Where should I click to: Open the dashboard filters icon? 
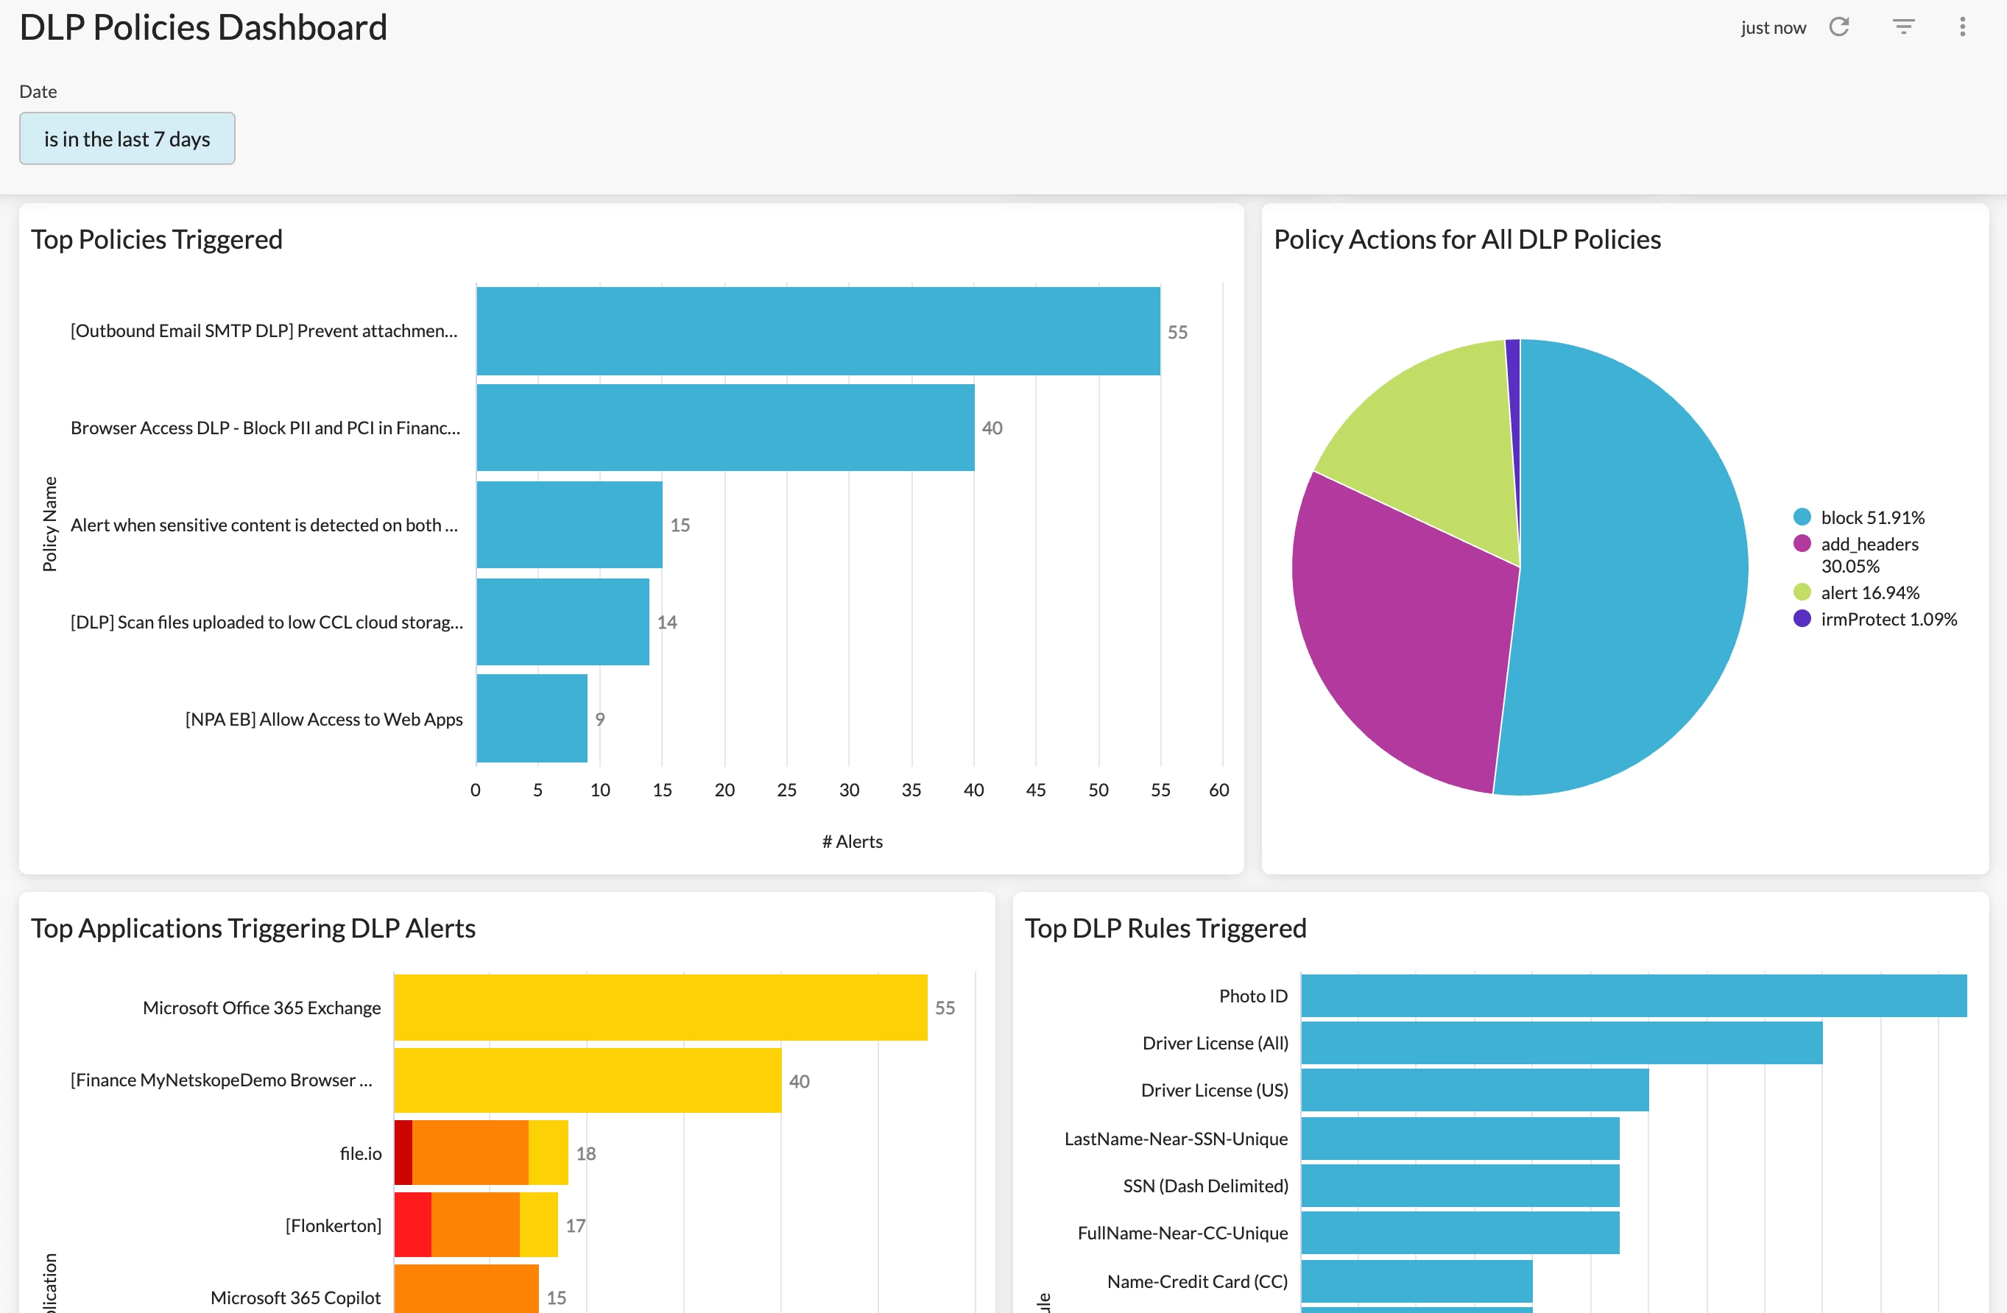click(x=1903, y=27)
